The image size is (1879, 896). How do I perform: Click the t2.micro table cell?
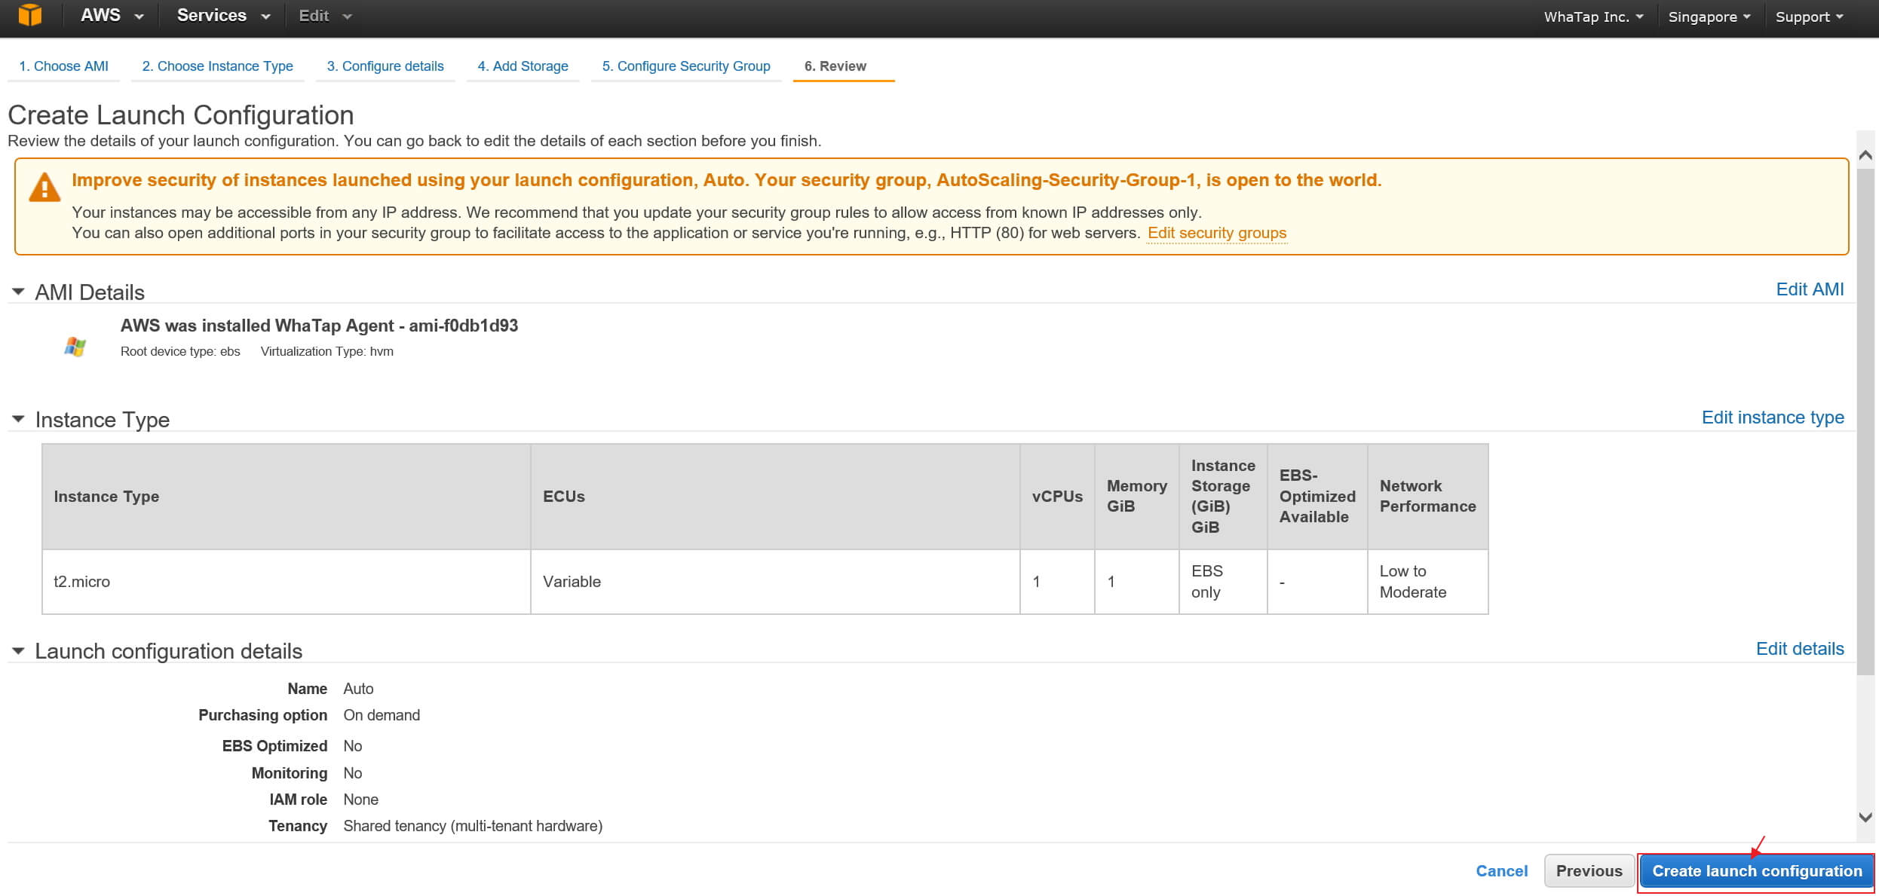287,582
